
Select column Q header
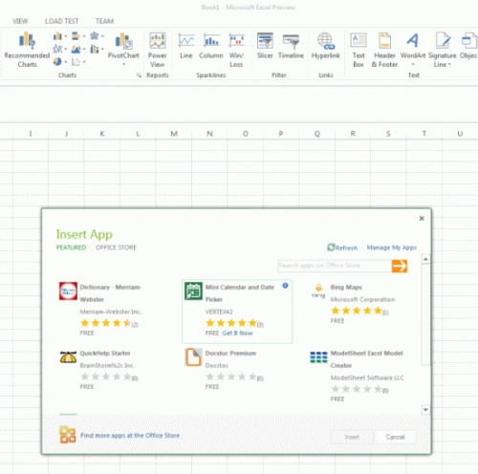317,134
